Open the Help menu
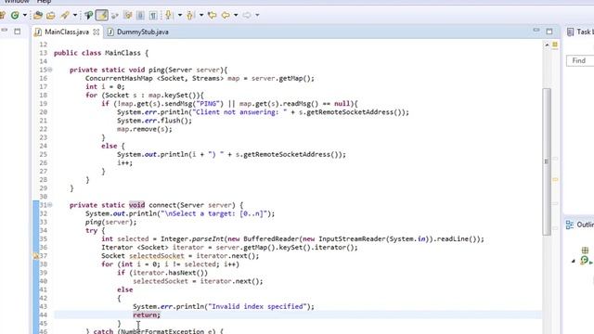 tap(44, 2)
